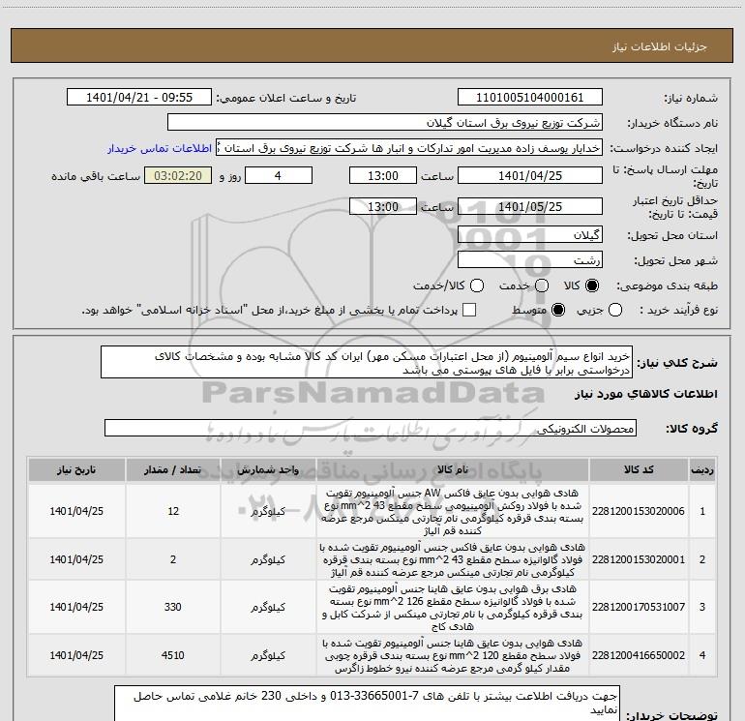Click item code 2281200153020006

[x=639, y=511]
